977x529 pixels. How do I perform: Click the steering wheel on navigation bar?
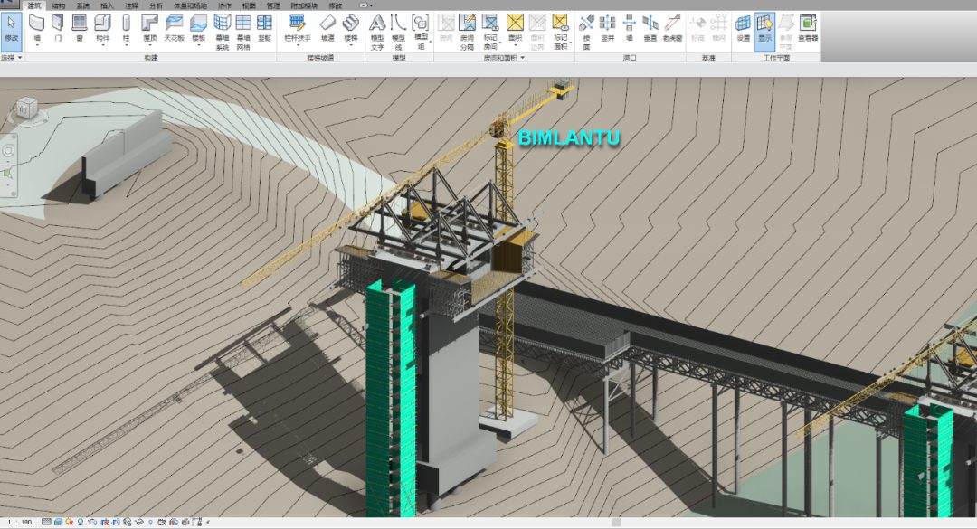click(x=9, y=151)
